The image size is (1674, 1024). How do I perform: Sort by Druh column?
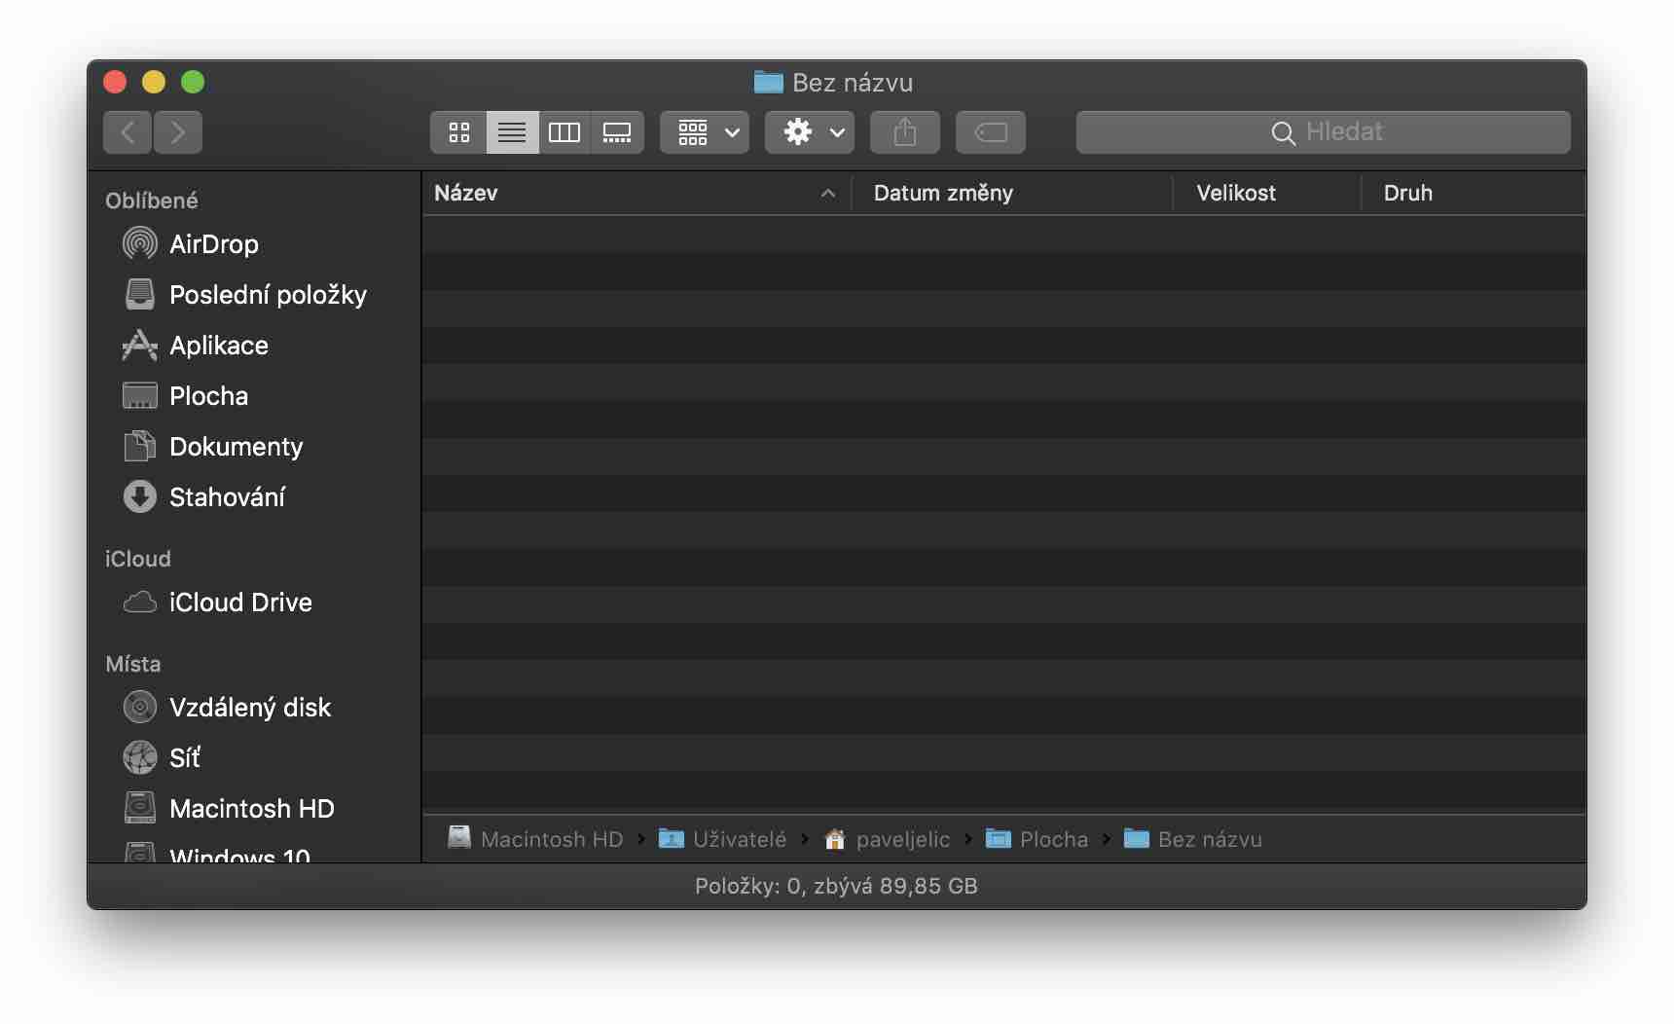1474,193
